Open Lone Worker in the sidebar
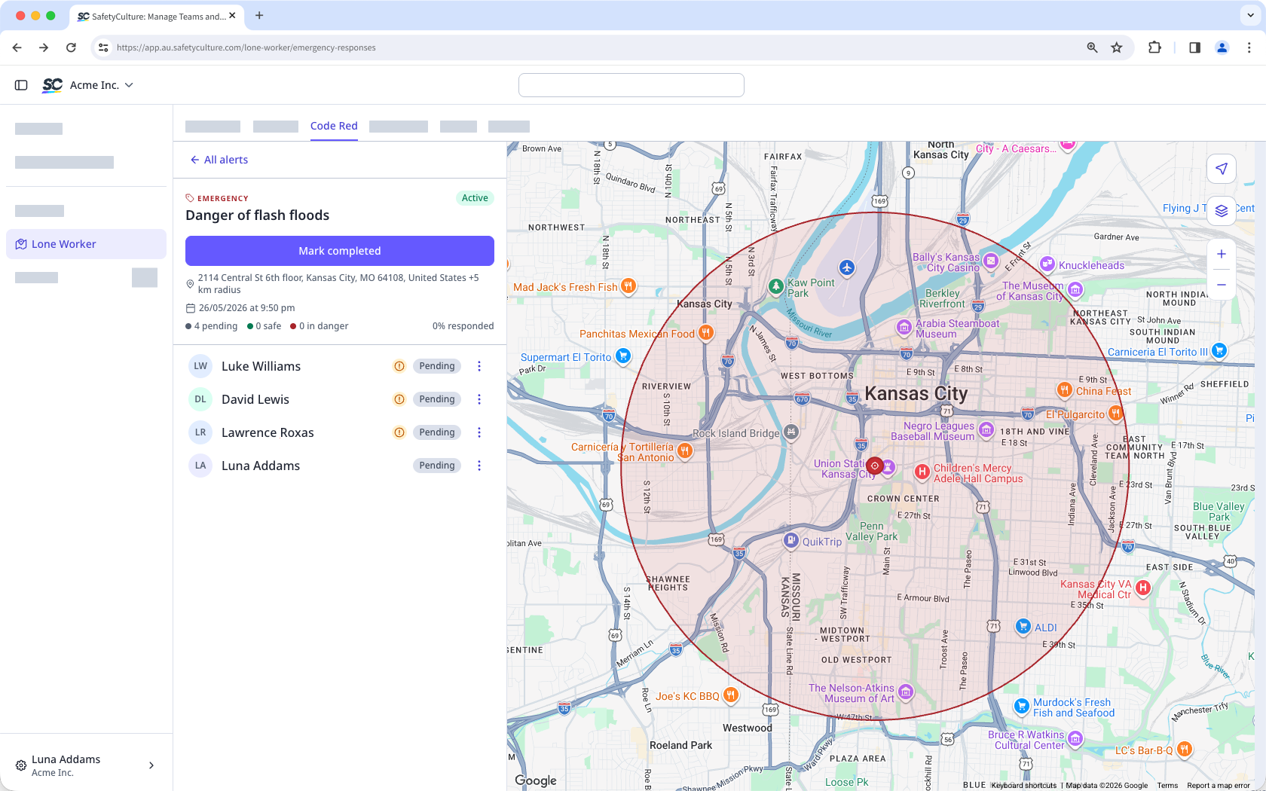The image size is (1266, 791). coord(86,244)
